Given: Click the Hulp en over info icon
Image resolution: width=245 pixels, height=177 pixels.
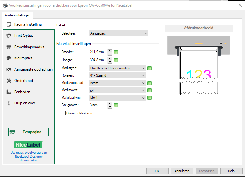Looking at the screenshot, I should pos(9,103).
